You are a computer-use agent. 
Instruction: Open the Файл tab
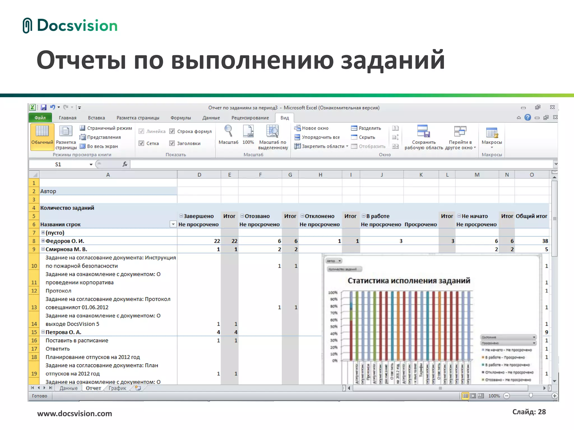coord(40,118)
